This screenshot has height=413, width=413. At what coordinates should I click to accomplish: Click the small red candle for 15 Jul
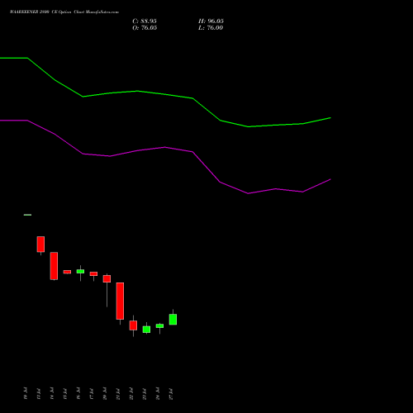[67, 272]
